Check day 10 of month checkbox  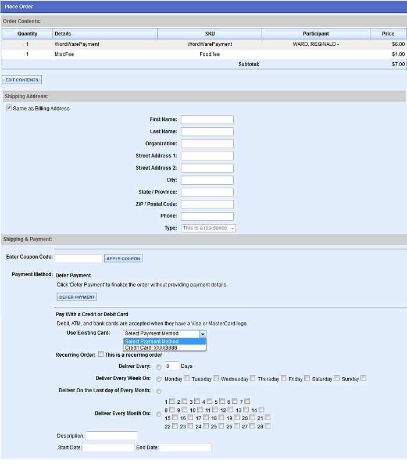200,410
